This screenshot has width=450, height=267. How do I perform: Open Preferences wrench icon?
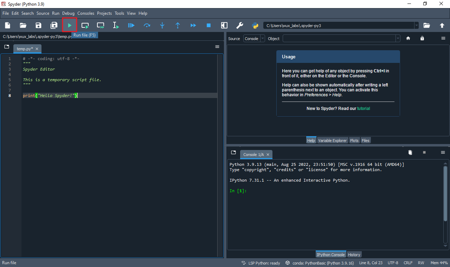tap(240, 25)
